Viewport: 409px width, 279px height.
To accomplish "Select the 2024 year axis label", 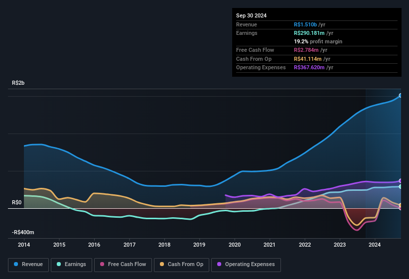I will click(375, 245).
